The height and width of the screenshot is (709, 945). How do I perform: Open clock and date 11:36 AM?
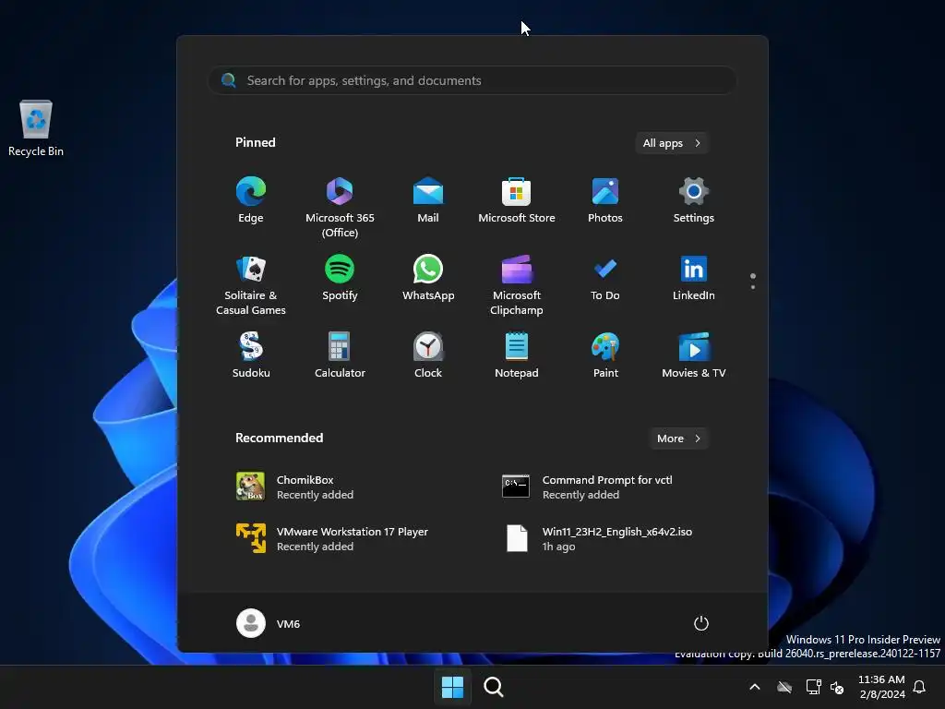(881, 687)
